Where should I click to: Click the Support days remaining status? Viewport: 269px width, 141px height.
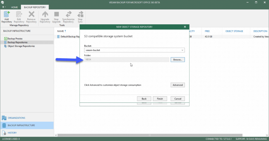click(x=251, y=139)
